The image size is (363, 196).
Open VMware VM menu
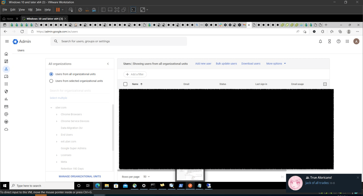(30, 10)
